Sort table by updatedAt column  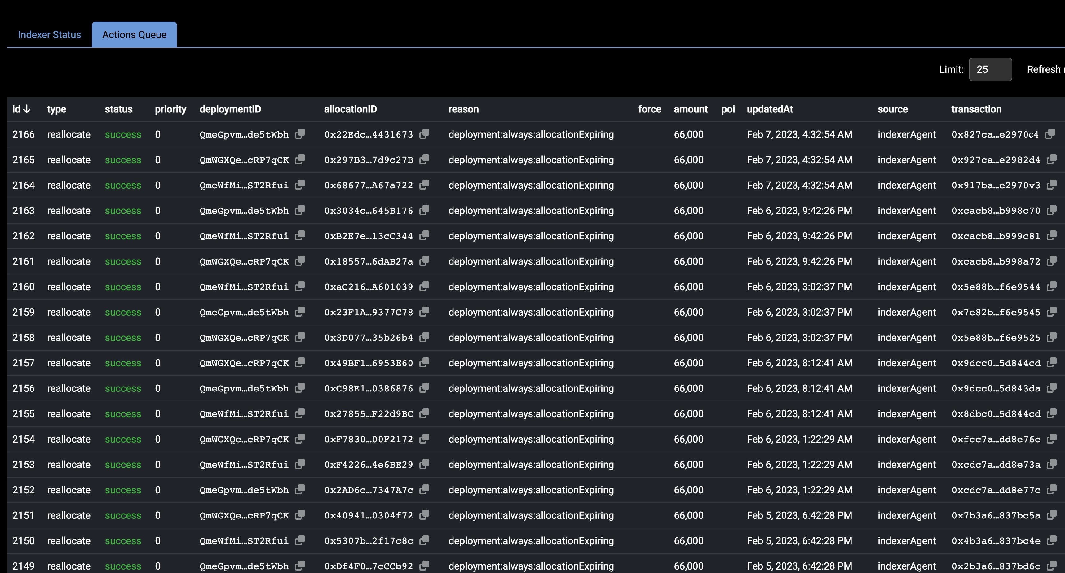pos(769,109)
